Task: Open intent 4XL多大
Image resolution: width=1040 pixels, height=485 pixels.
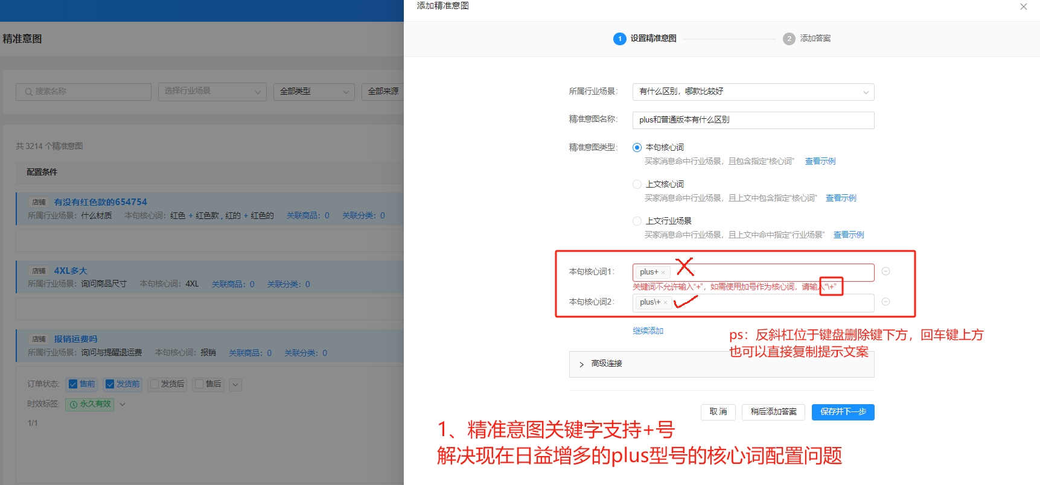Action: tap(71, 271)
